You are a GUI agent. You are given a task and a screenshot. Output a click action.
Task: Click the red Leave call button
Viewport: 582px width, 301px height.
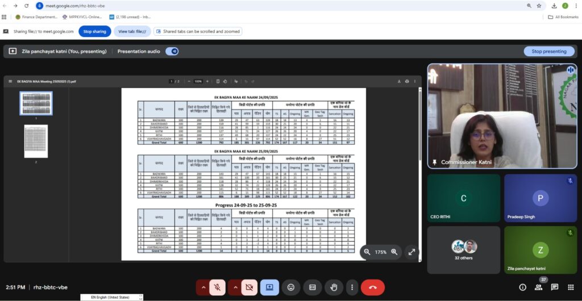[372, 287]
